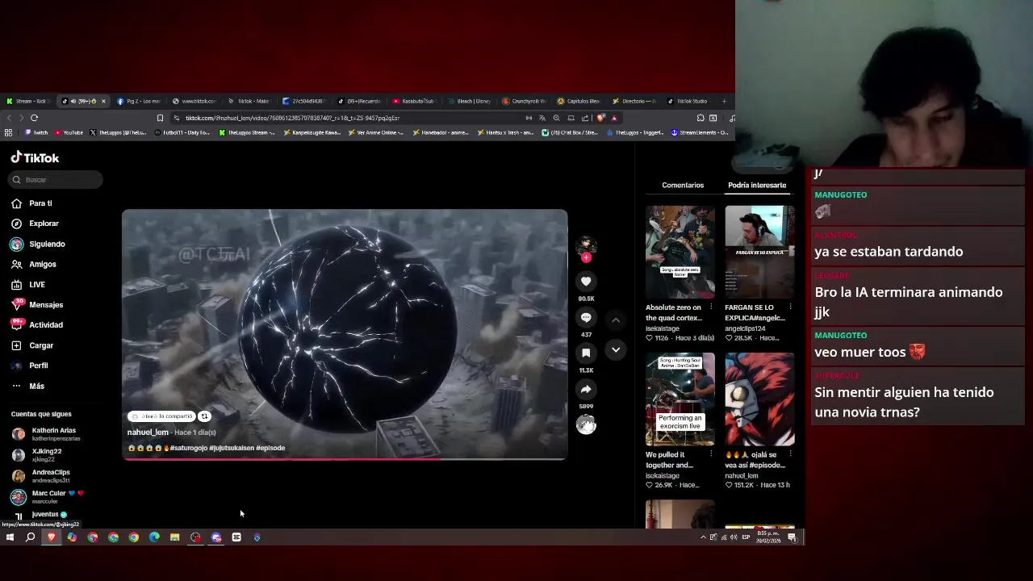This screenshot has width=1033, height=581.
Task: Open the Cargar upload page
Action: pos(32,345)
